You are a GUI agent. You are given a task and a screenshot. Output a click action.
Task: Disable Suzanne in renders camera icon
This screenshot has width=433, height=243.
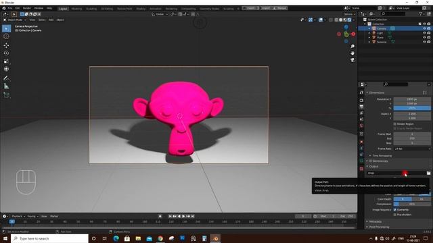429,42
